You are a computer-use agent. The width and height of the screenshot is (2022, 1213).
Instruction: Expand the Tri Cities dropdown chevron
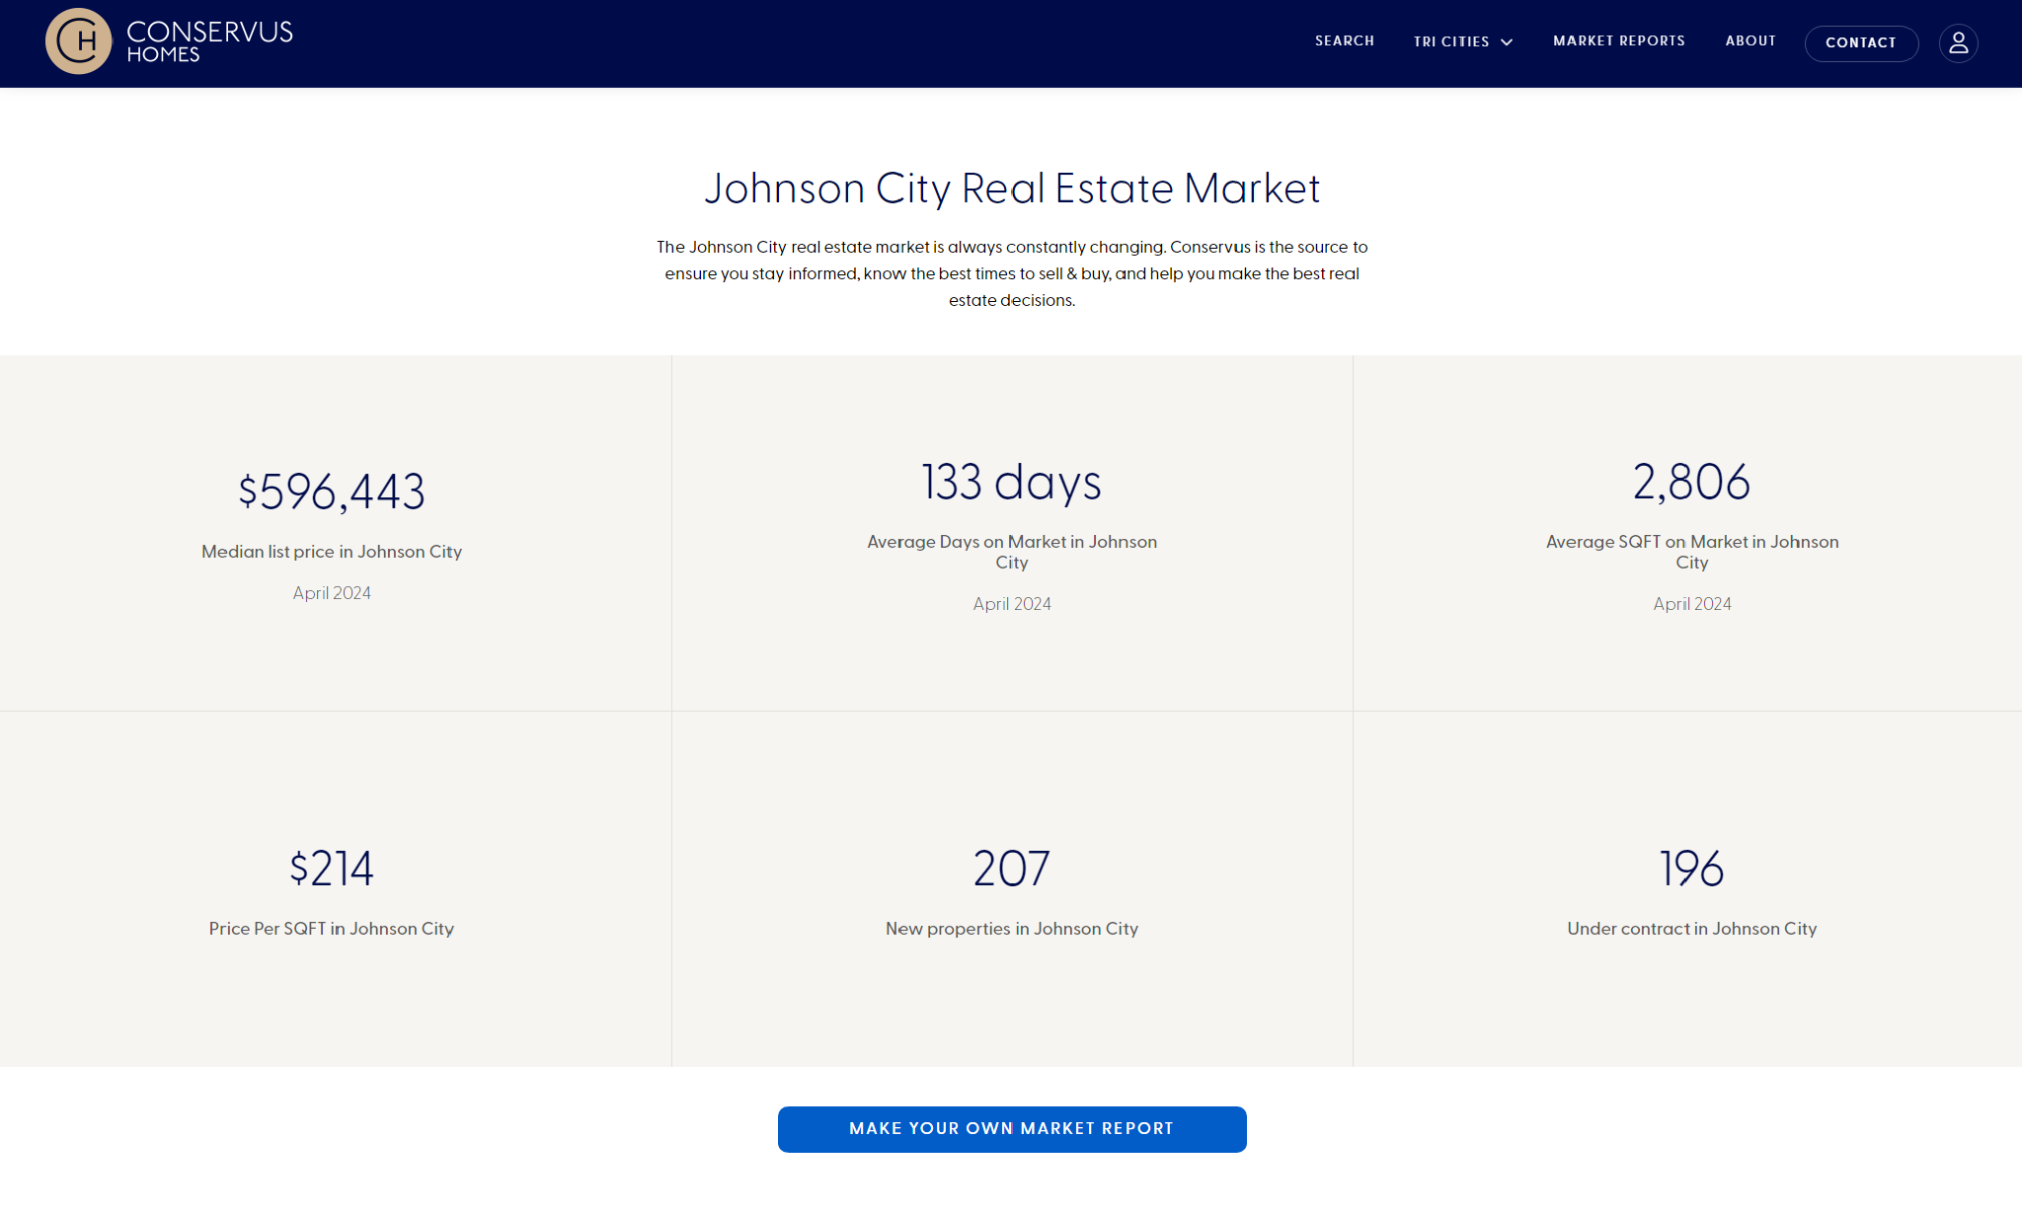pos(1507,42)
